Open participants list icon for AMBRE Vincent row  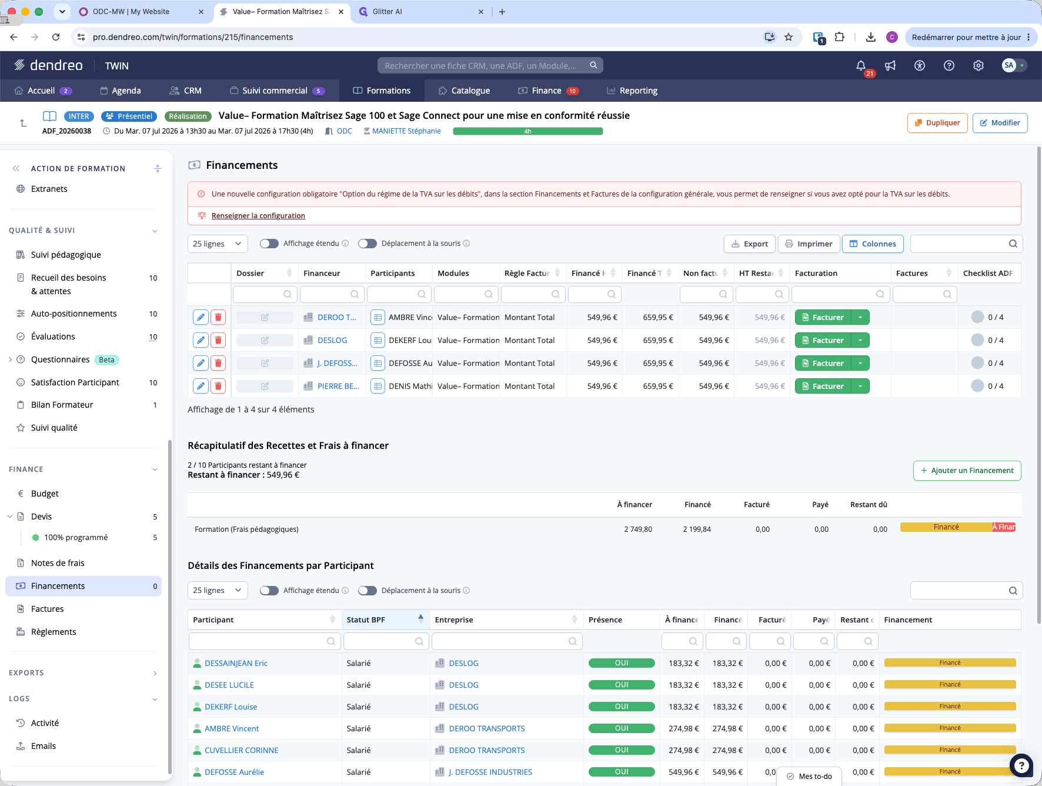(378, 317)
